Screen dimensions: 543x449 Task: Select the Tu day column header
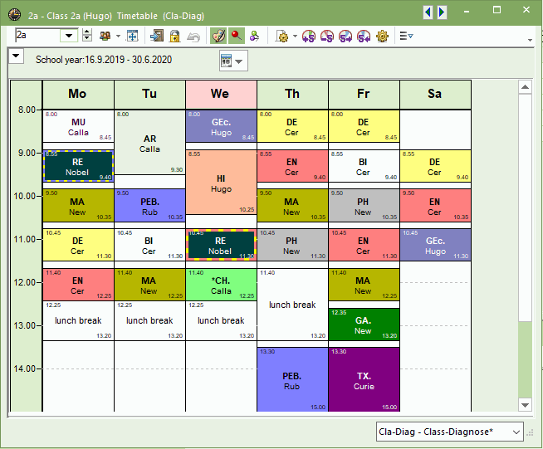pyautogui.click(x=150, y=95)
